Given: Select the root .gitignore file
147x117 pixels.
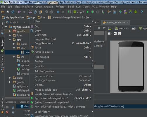Looking at the screenshot, I should point(20,86).
